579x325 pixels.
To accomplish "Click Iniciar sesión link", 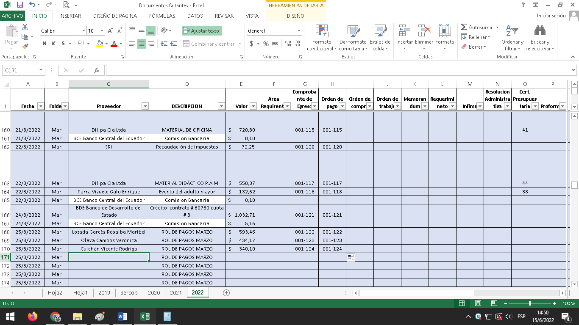I will (x=551, y=16).
